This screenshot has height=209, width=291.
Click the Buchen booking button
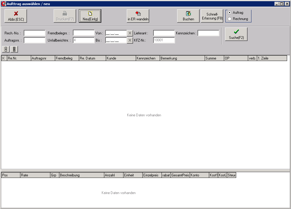tap(188, 16)
